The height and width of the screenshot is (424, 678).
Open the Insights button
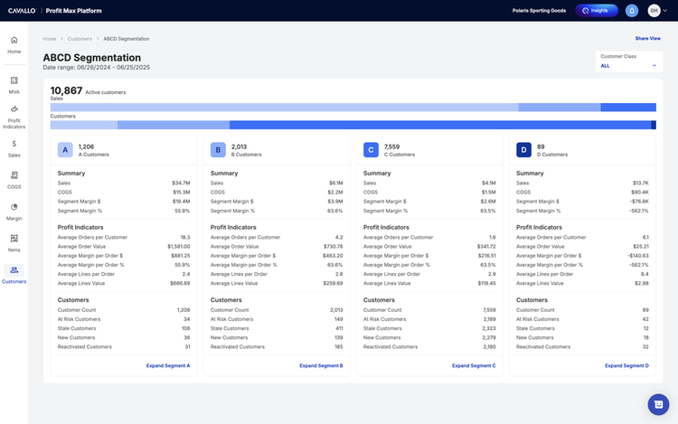pyautogui.click(x=597, y=10)
